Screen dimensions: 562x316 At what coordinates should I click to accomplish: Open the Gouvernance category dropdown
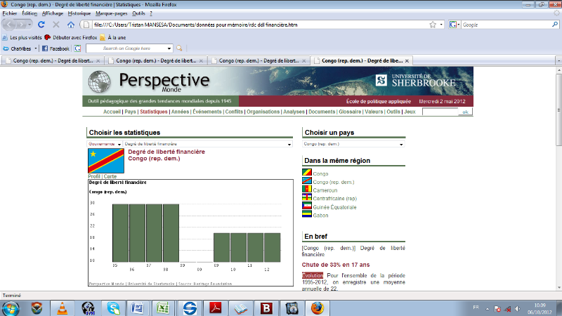tap(104, 144)
